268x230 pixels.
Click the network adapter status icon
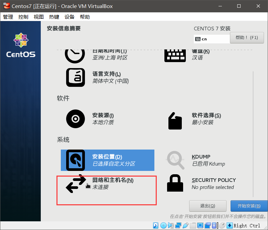(178, 226)
